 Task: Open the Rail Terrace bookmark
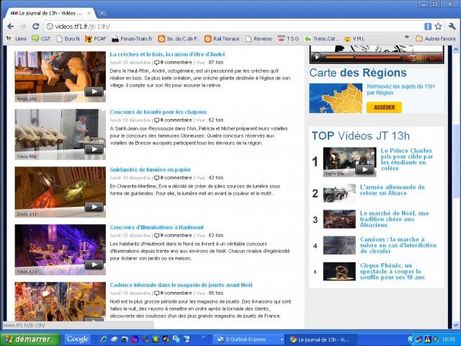[x=222, y=38]
